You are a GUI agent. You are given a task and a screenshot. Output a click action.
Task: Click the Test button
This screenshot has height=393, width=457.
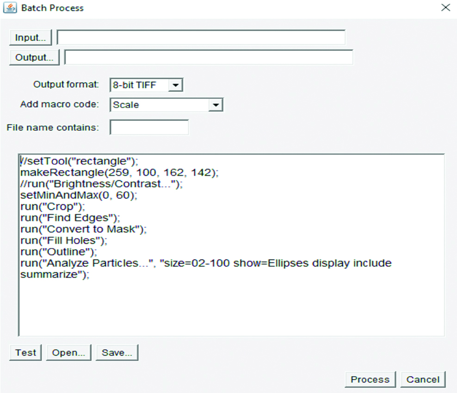tap(25, 353)
